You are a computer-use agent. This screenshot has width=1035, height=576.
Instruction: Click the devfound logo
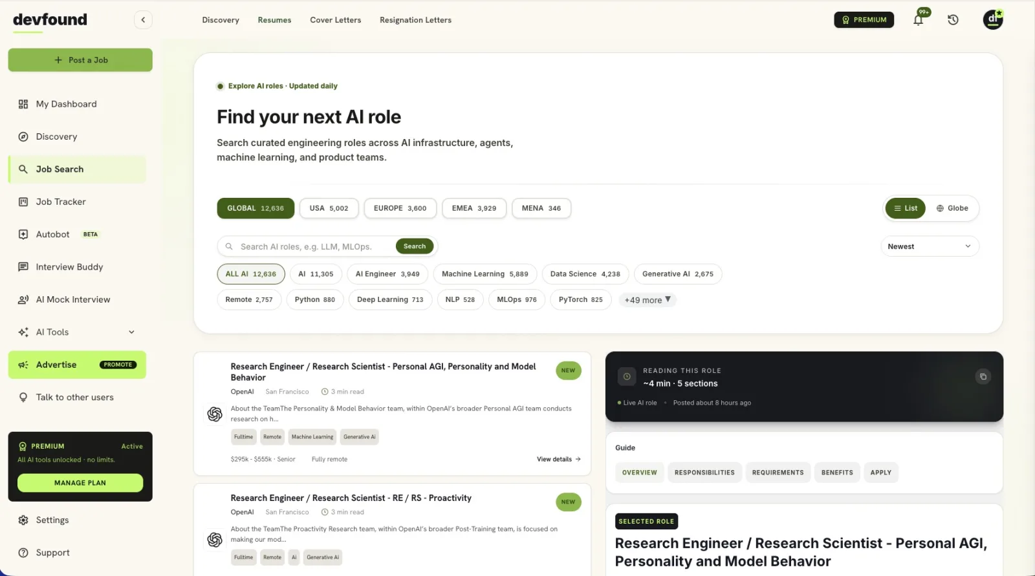[50, 20]
